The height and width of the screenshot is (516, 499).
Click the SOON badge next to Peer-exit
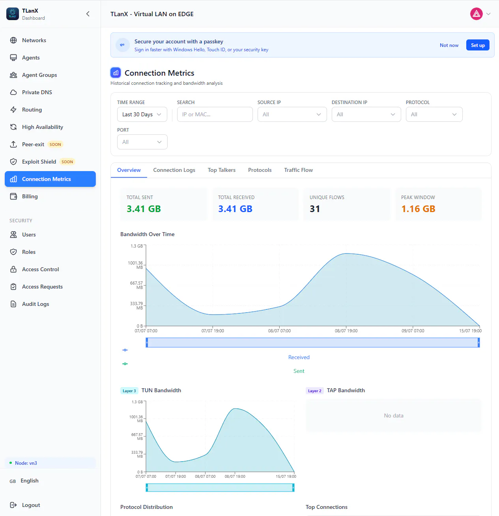click(55, 144)
